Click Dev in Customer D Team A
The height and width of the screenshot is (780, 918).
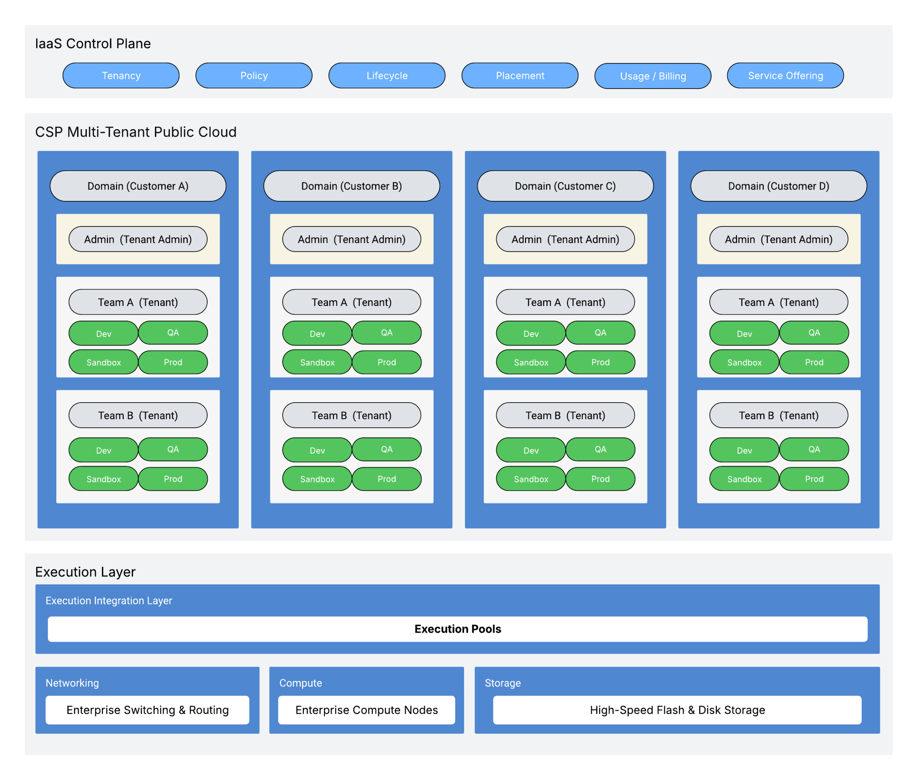pyautogui.click(x=745, y=333)
